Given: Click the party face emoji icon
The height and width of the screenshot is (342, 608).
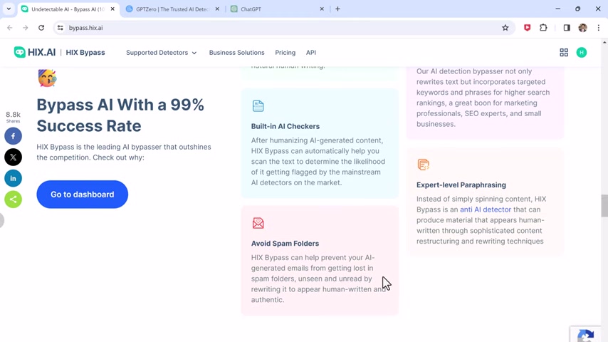Looking at the screenshot, I should [47, 78].
